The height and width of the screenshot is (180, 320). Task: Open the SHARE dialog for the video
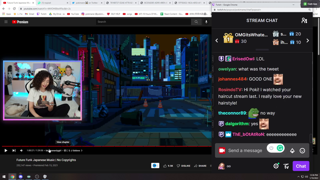tap(200, 166)
